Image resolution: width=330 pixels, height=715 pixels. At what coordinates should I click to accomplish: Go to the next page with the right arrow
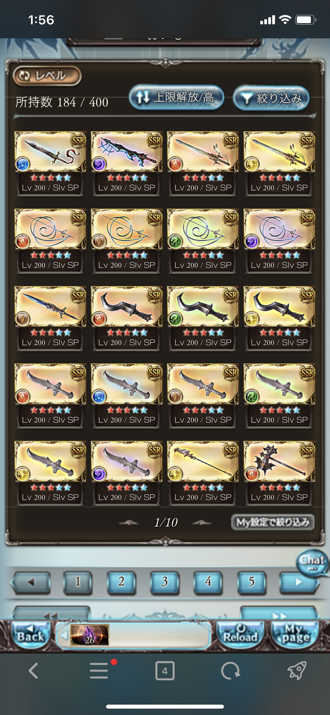click(299, 582)
